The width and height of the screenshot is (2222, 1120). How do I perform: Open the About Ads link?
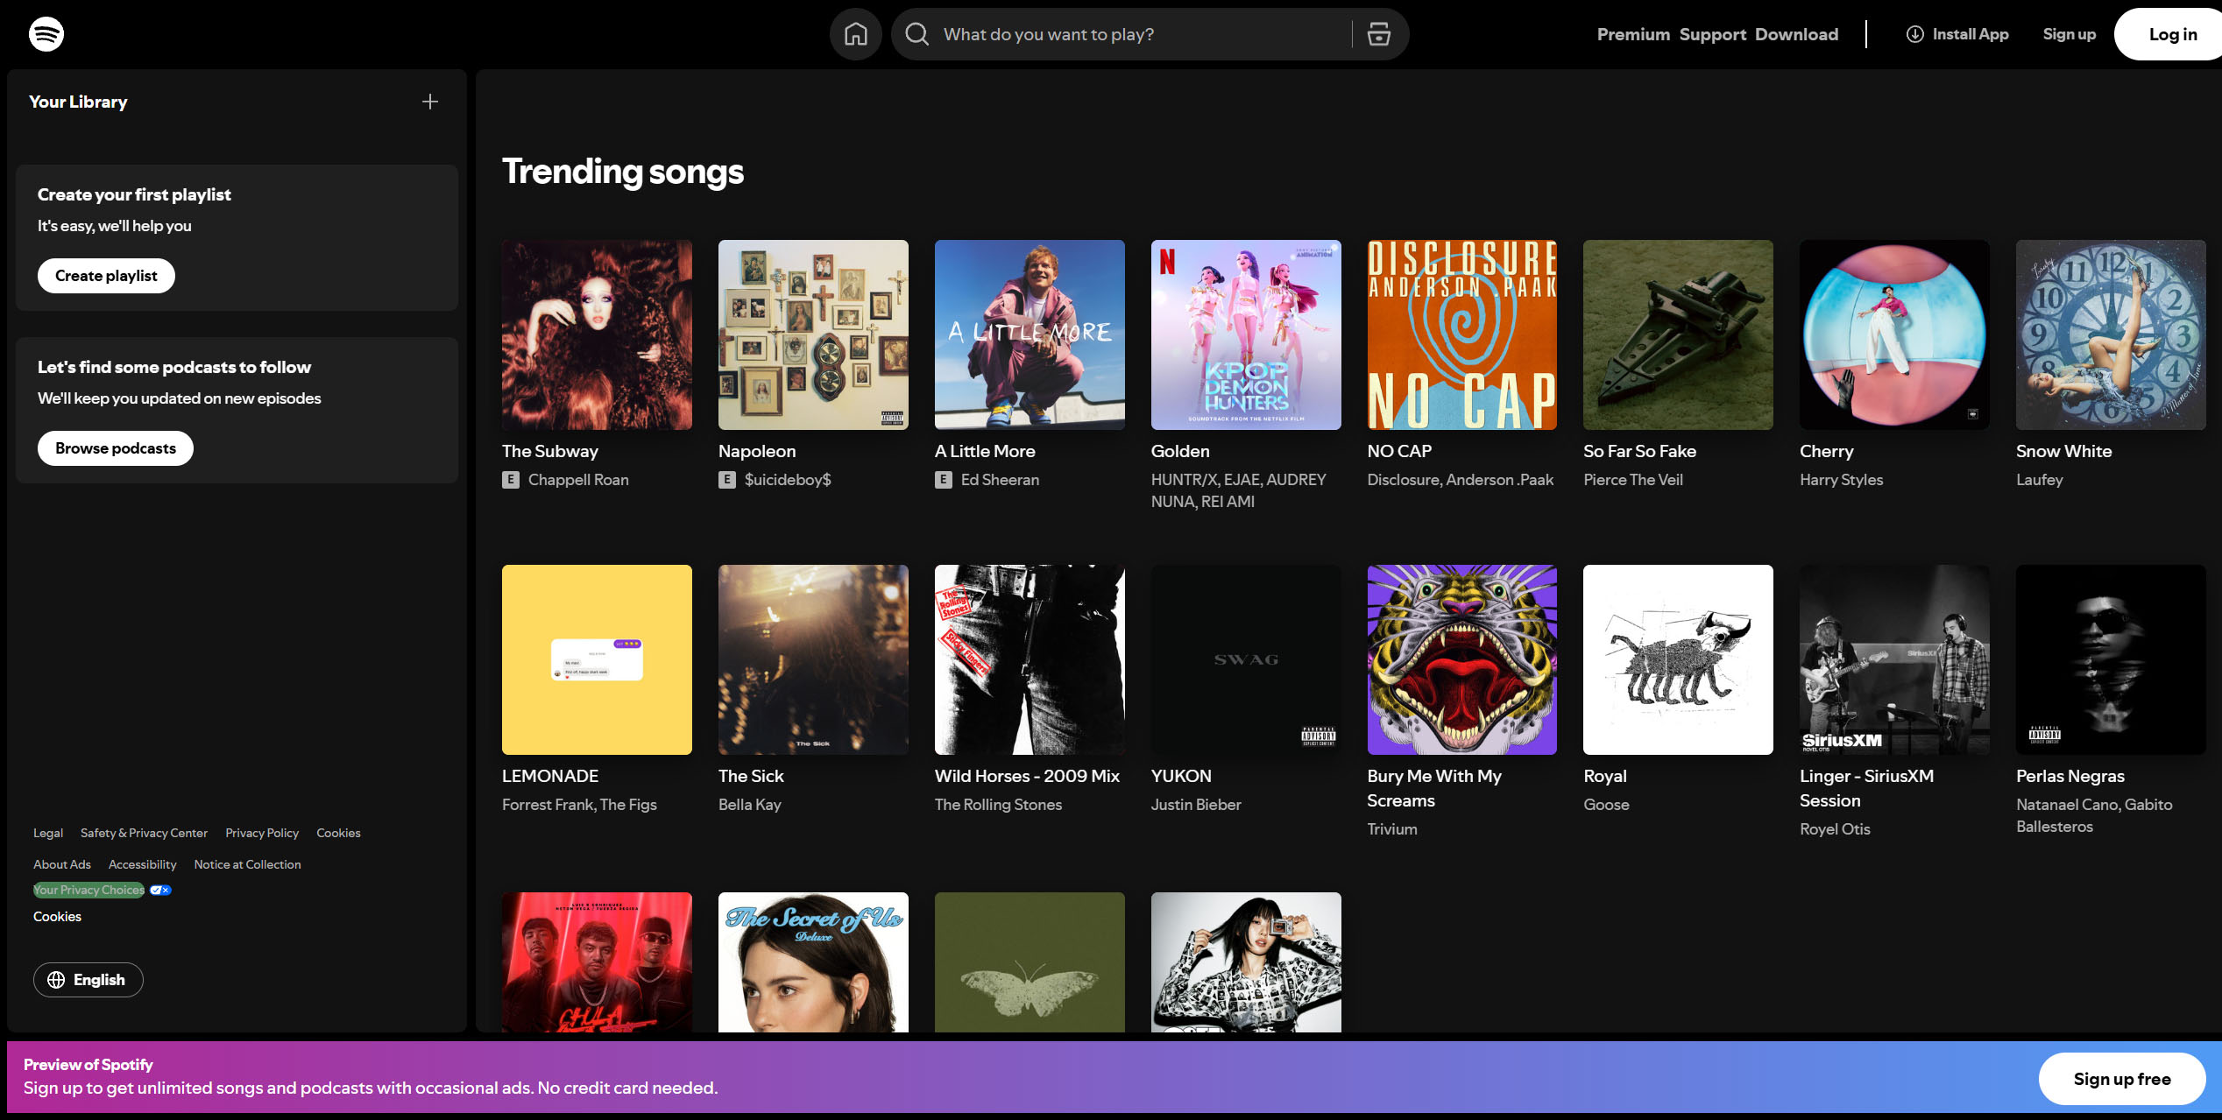coord(62,864)
